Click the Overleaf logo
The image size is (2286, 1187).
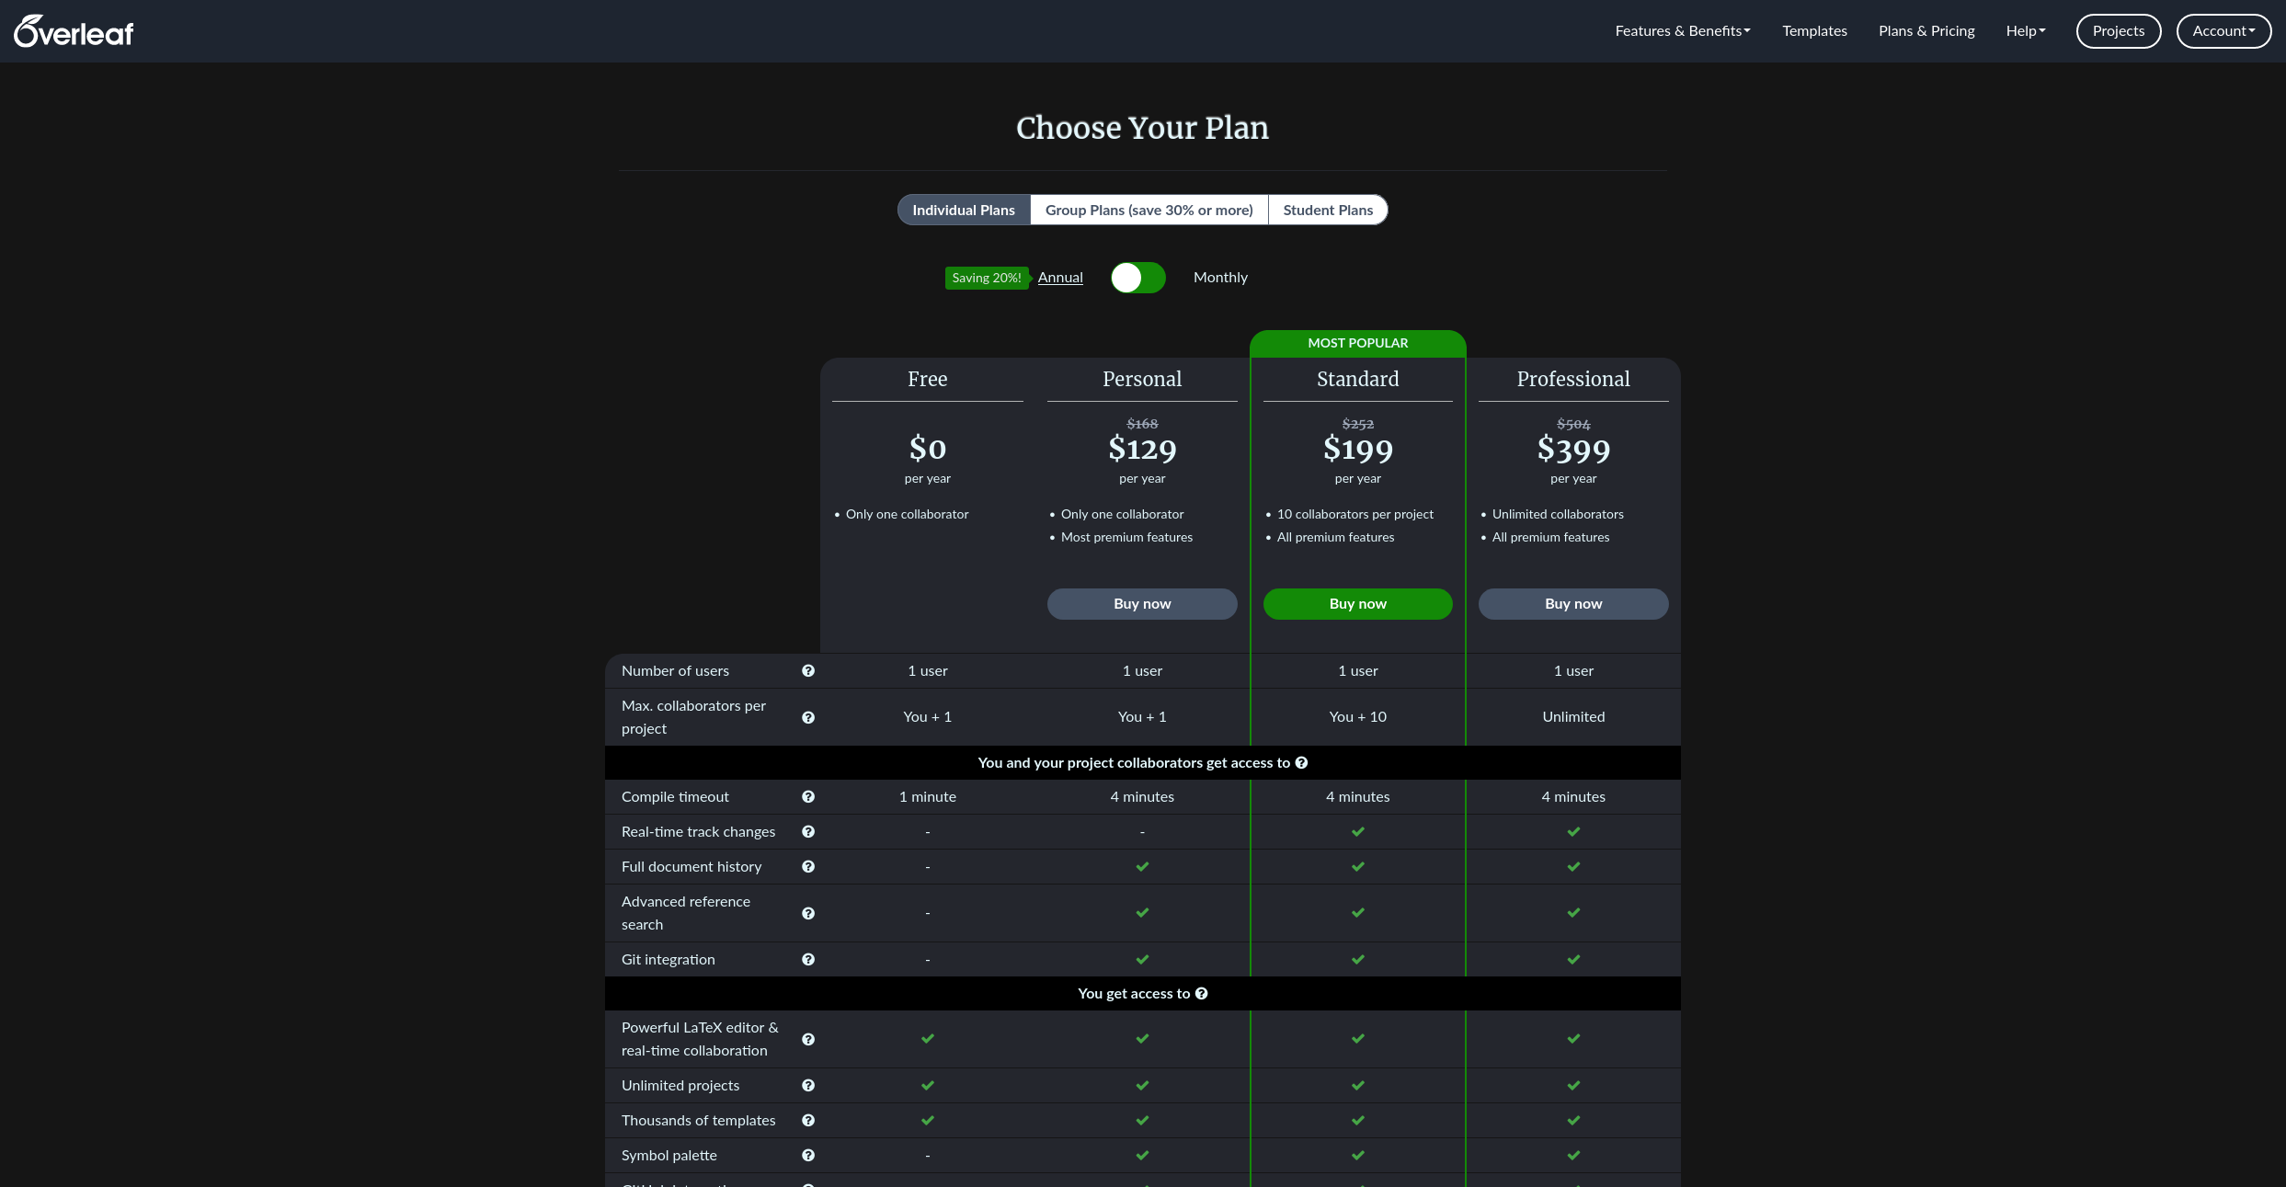click(x=74, y=31)
